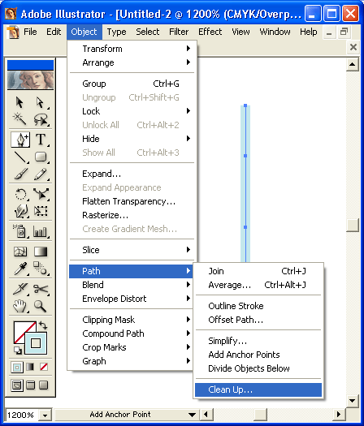The height and width of the screenshot is (426, 364).
Task: Click the Stroke color swatch box
Action: click(x=36, y=343)
